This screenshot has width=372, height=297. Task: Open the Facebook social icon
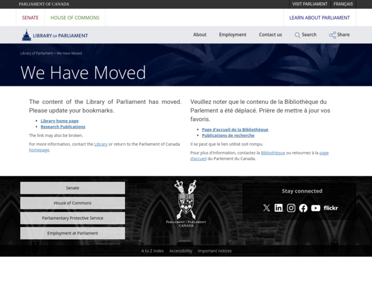tap(303, 208)
